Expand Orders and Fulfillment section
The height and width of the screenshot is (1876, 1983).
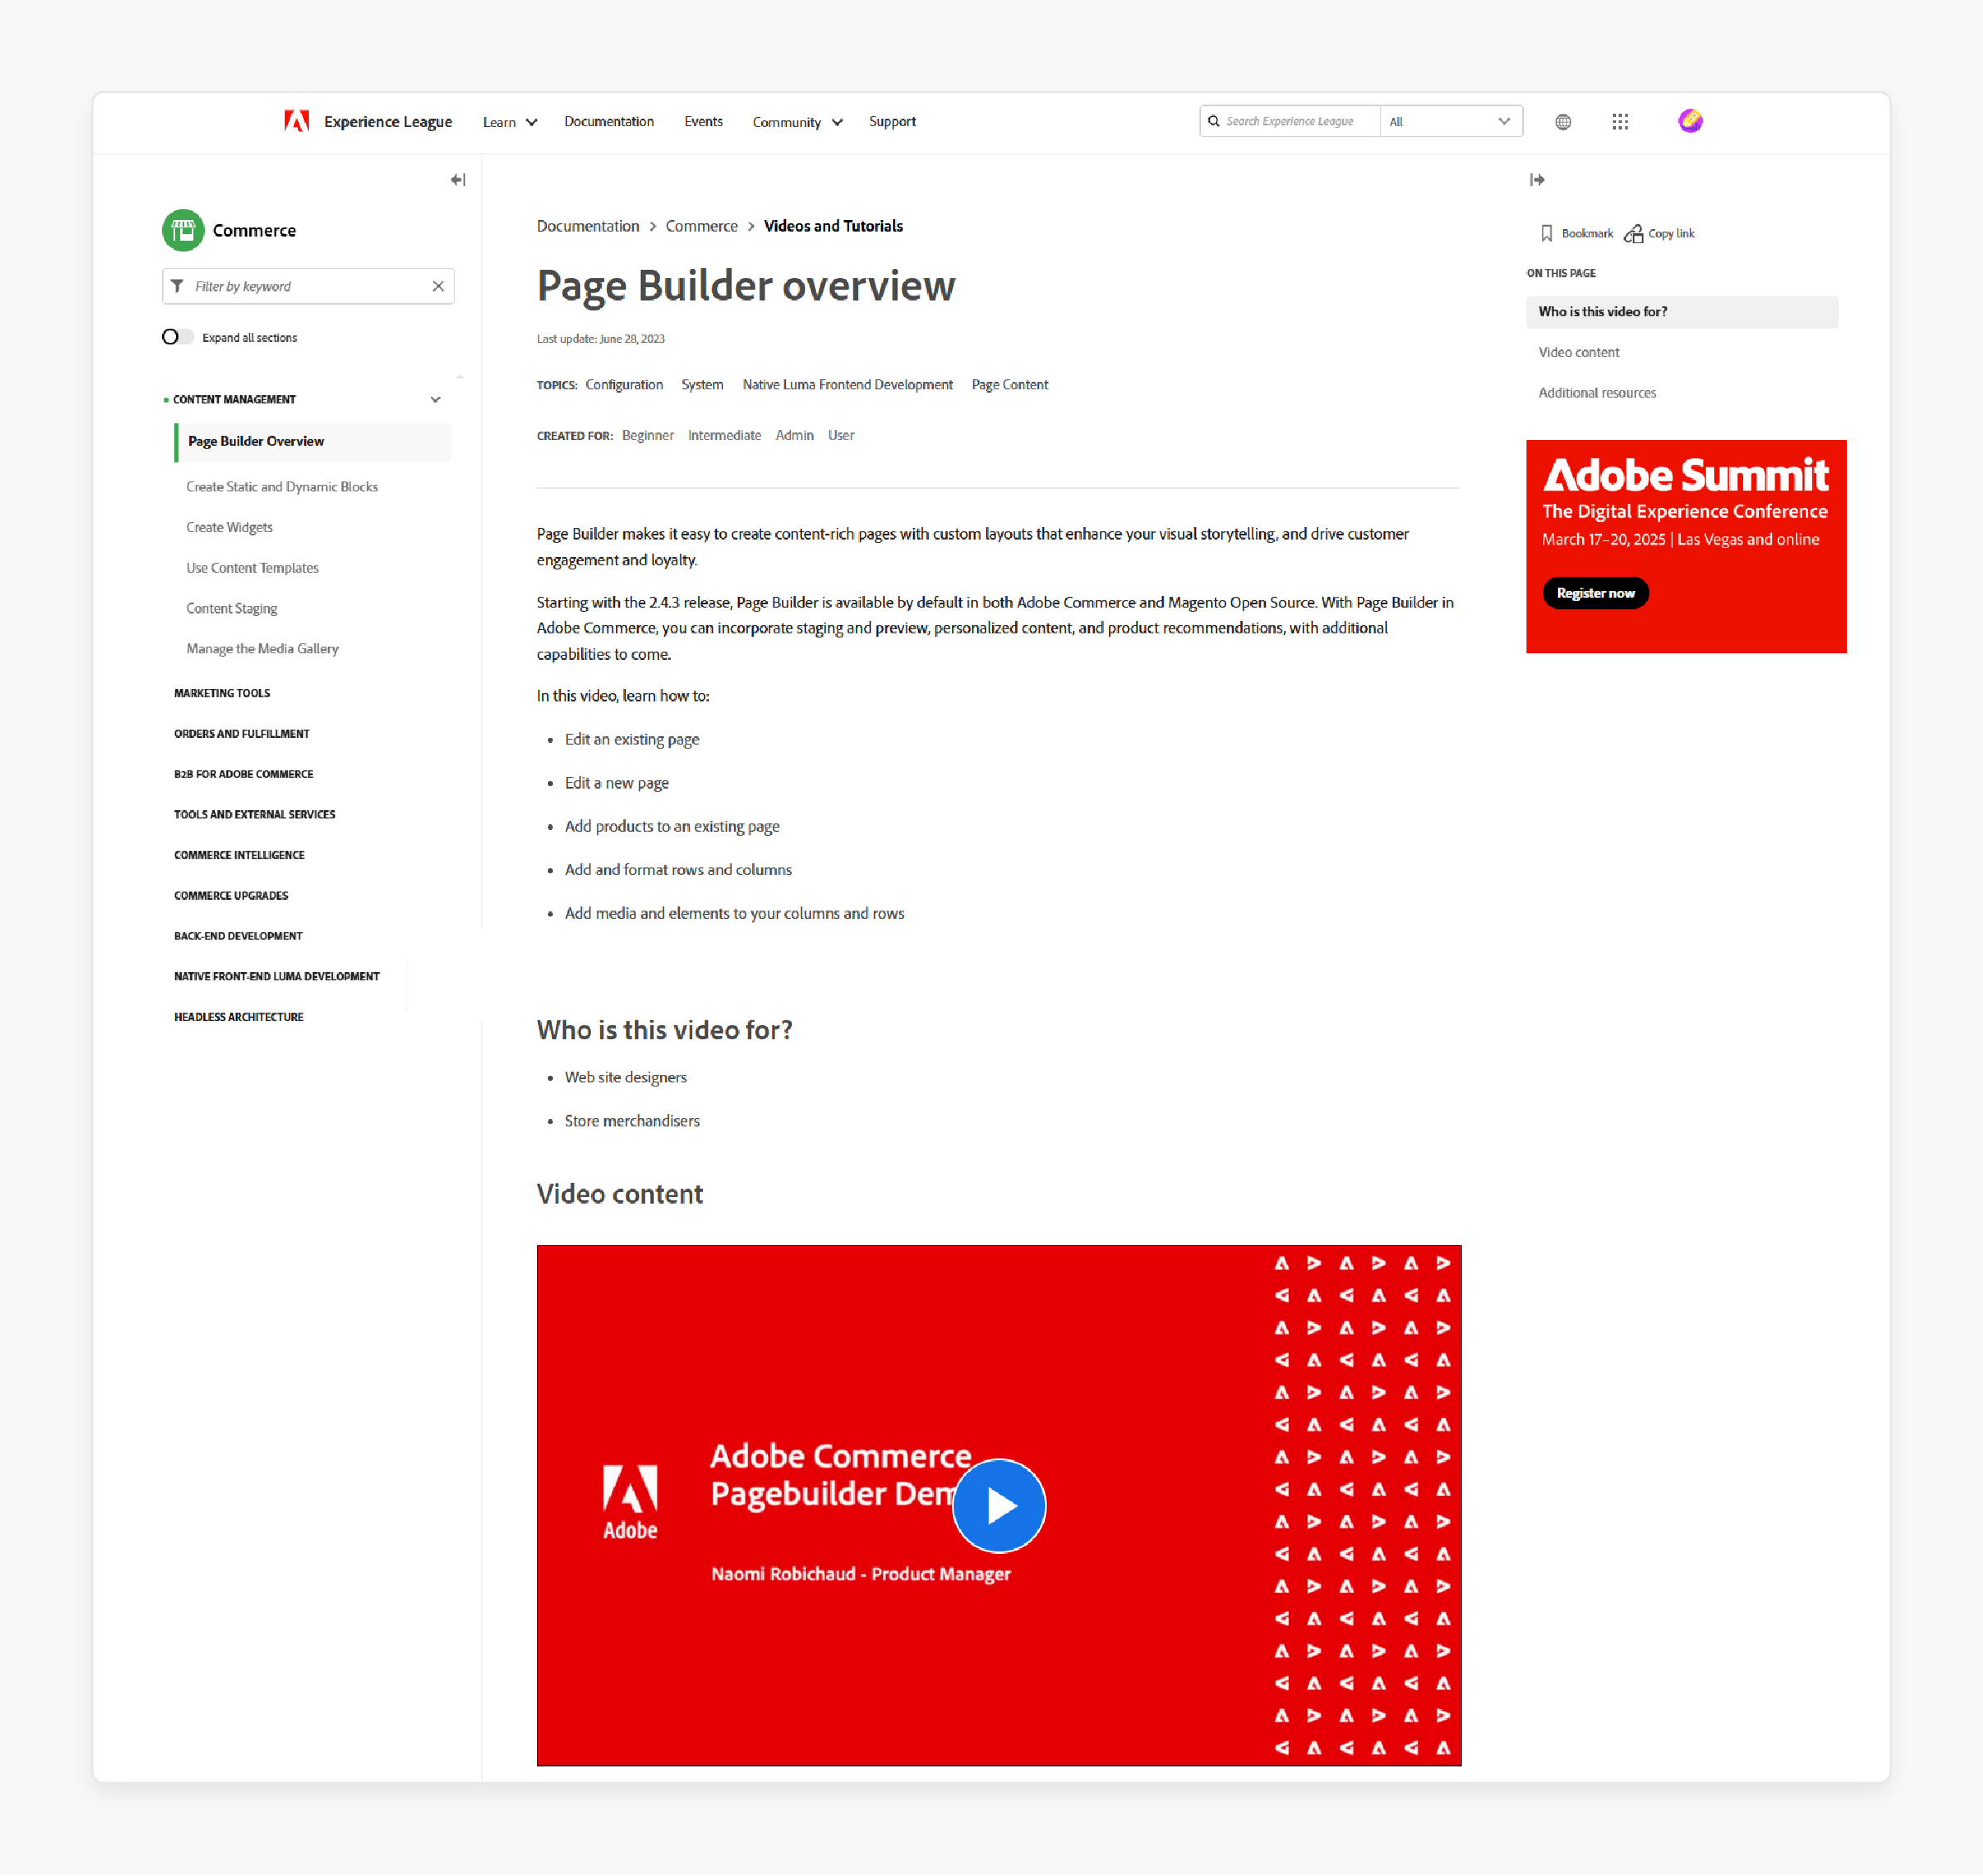[x=242, y=734]
